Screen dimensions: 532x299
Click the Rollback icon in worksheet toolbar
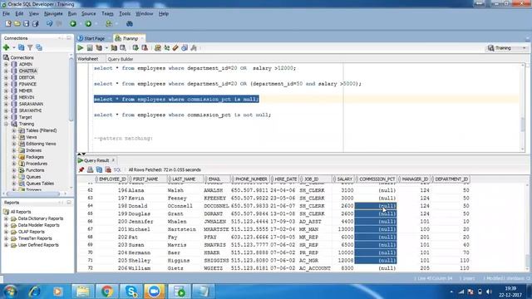click(145, 48)
